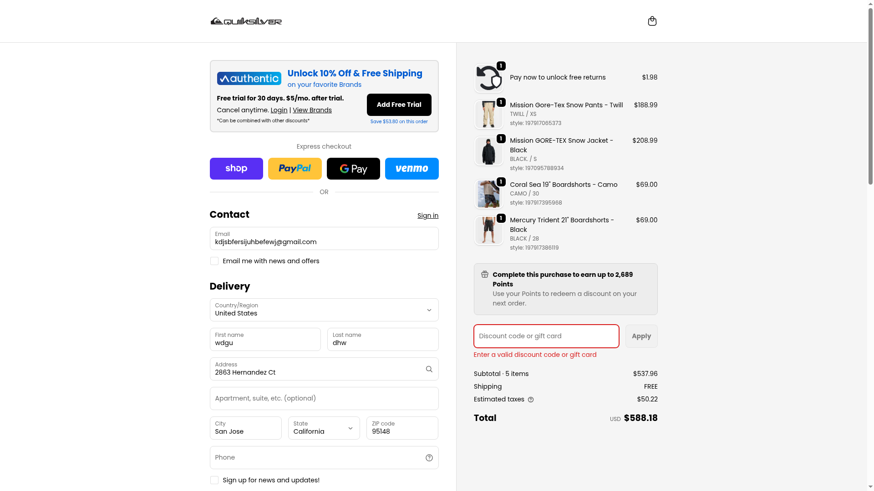Open the Sign in link
This screenshot has height=491, width=874.
pyautogui.click(x=427, y=215)
